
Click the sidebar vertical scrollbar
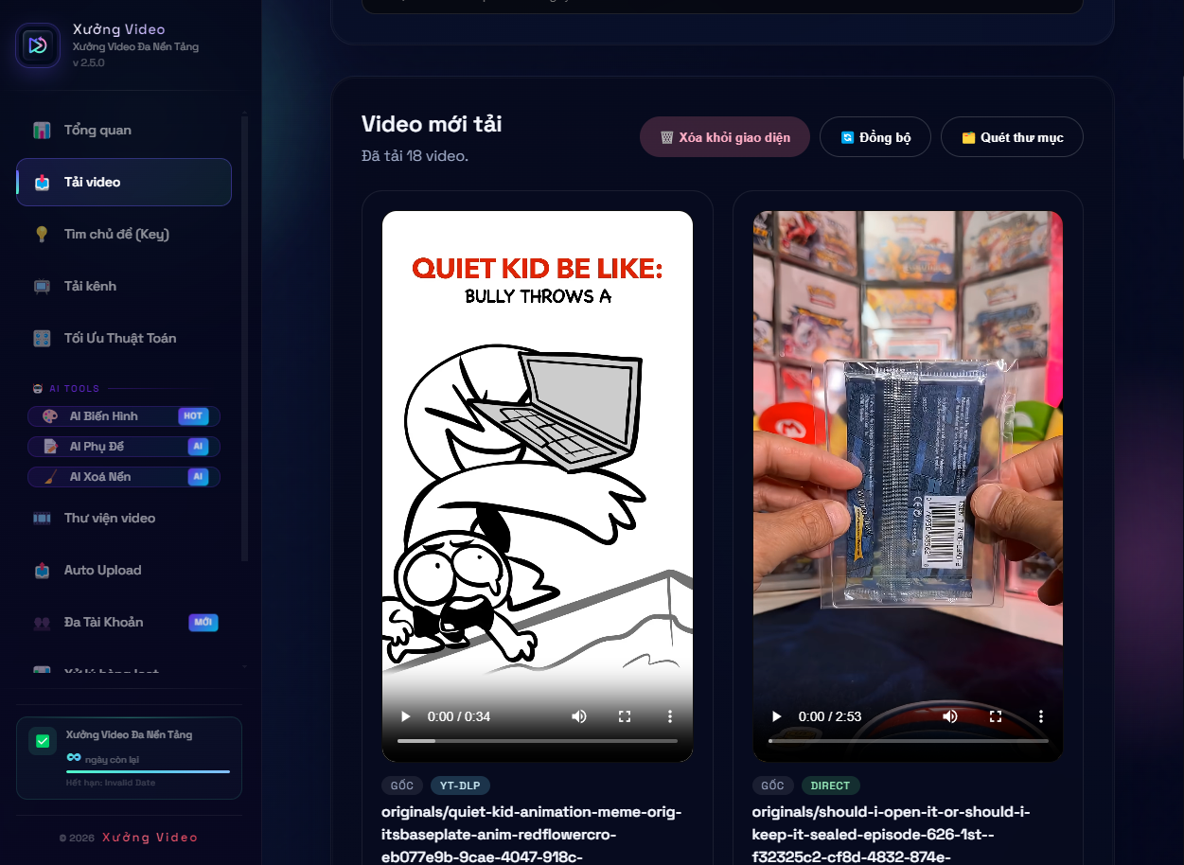click(245, 338)
